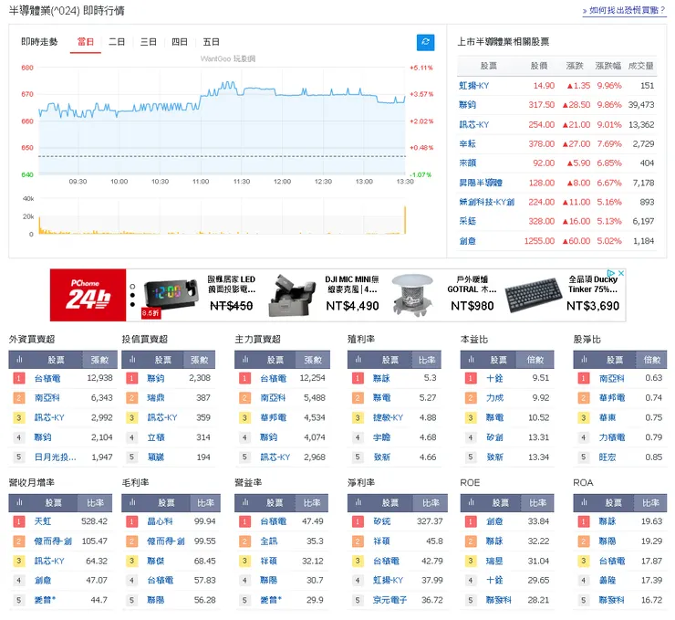This screenshot has width=675, height=620.
Task: Click bar-chart icon in ROE table header
Action: tap(471, 502)
